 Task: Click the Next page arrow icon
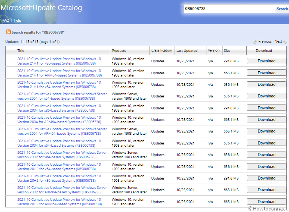tap(285, 42)
